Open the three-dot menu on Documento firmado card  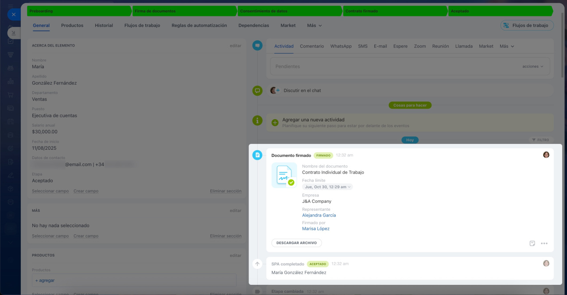pyautogui.click(x=544, y=243)
